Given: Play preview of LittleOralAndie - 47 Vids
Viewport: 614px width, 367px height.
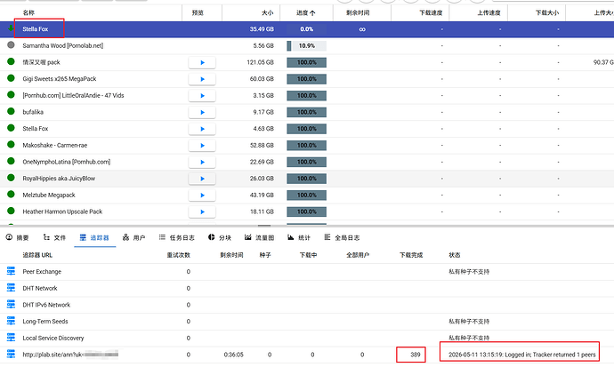Looking at the screenshot, I should [x=202, y=96].
